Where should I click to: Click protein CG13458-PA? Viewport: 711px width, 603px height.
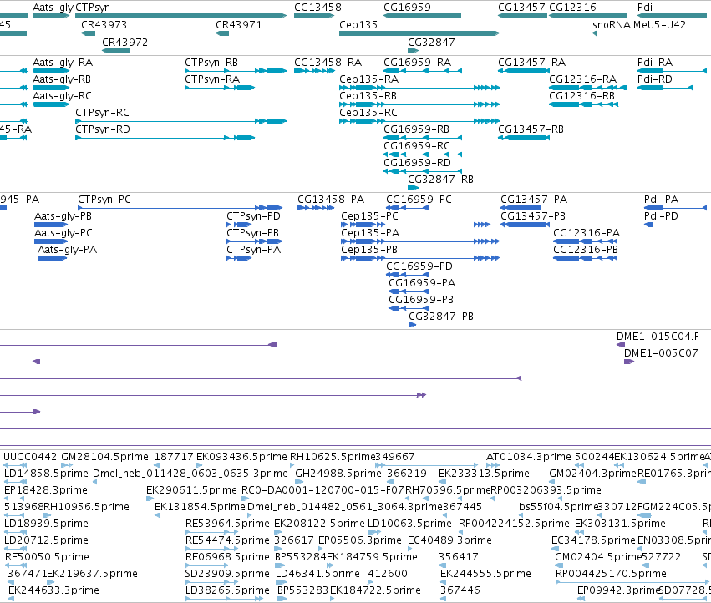pos(331,200)
